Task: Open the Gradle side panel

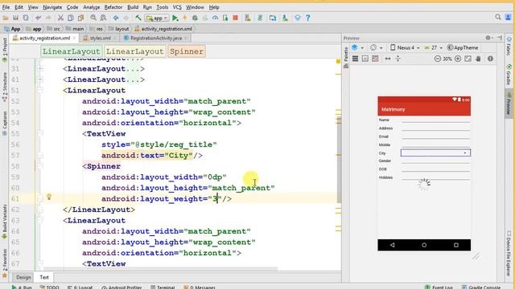Action: tap(509, 75)
